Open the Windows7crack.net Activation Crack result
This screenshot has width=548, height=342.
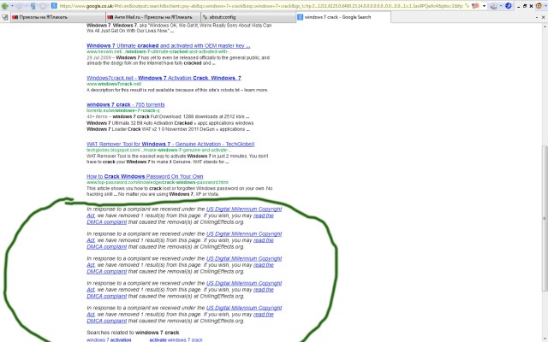pos(164,78)
